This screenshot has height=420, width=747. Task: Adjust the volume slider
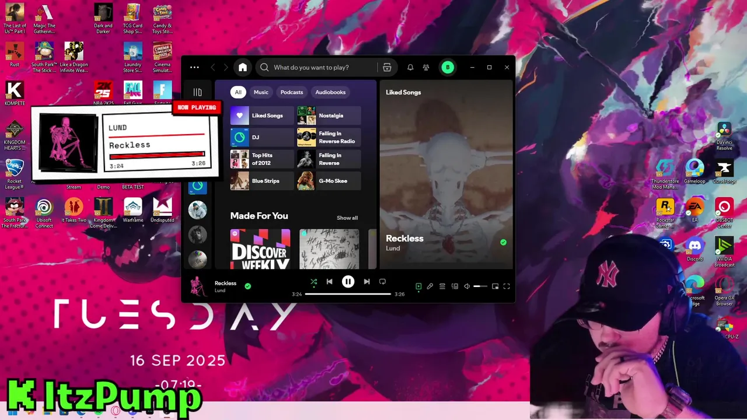coord(480,286)
